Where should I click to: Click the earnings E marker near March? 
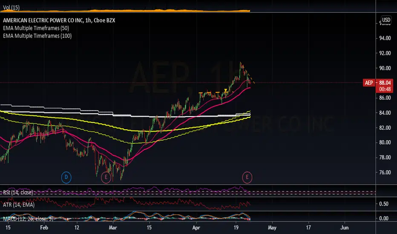[106, 177]
